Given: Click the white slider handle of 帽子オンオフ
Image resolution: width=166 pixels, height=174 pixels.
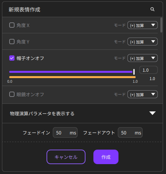Looking at the screenshot, I should click(134, 72).
